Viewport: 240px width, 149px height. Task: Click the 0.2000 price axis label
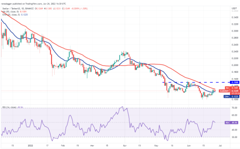[x=235, y=65]
